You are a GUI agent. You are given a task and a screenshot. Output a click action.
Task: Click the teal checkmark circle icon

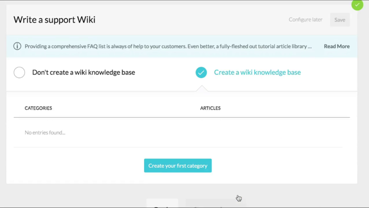click(x=201, y=73)
